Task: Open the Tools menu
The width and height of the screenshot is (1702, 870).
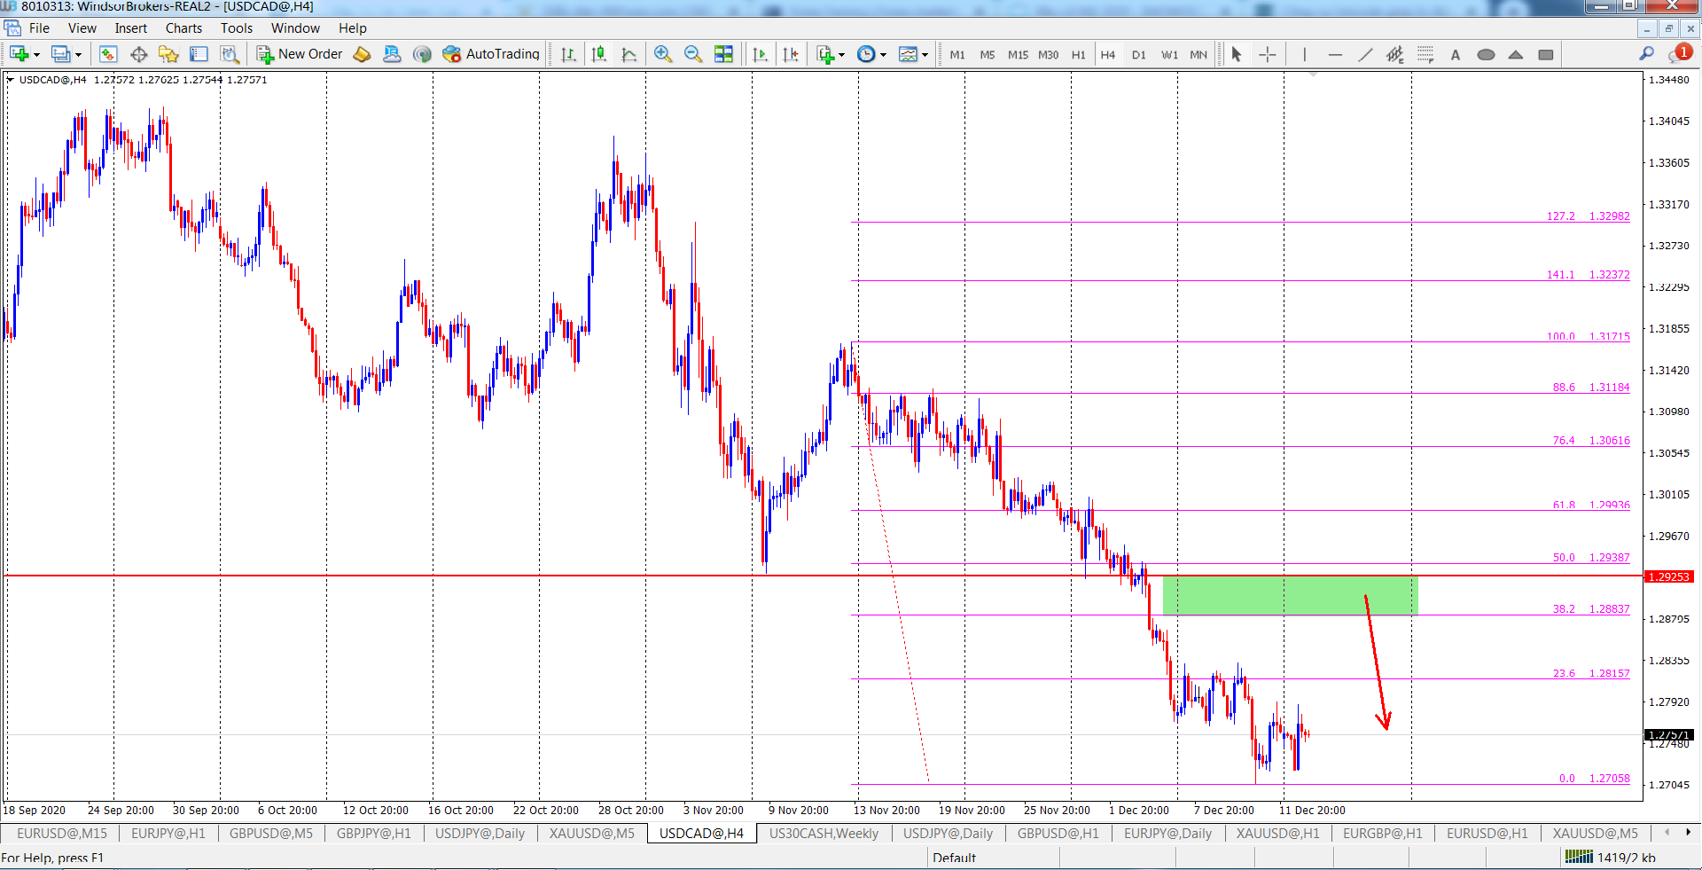Action: point(237,28)
